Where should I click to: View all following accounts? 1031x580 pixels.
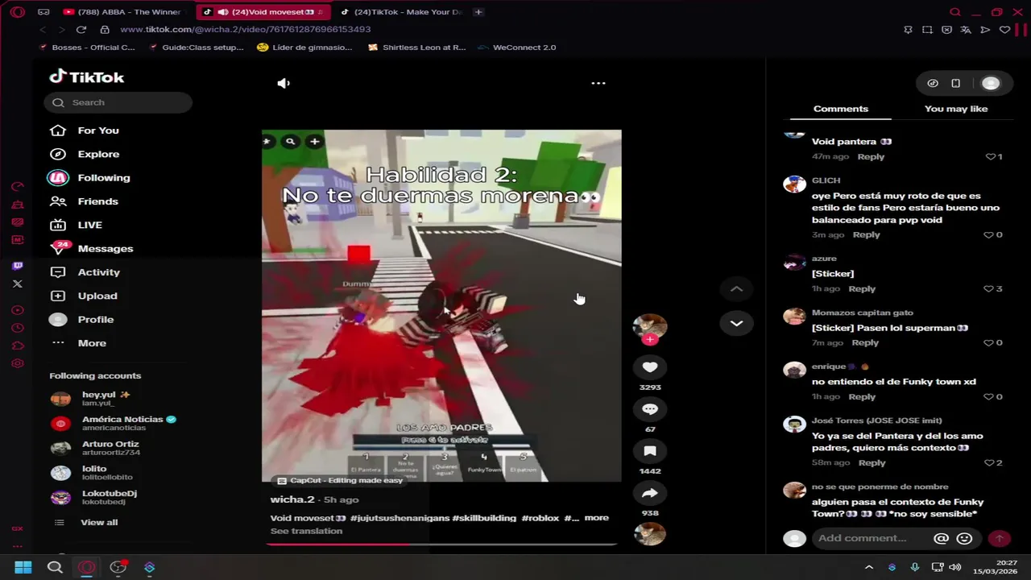98,522
